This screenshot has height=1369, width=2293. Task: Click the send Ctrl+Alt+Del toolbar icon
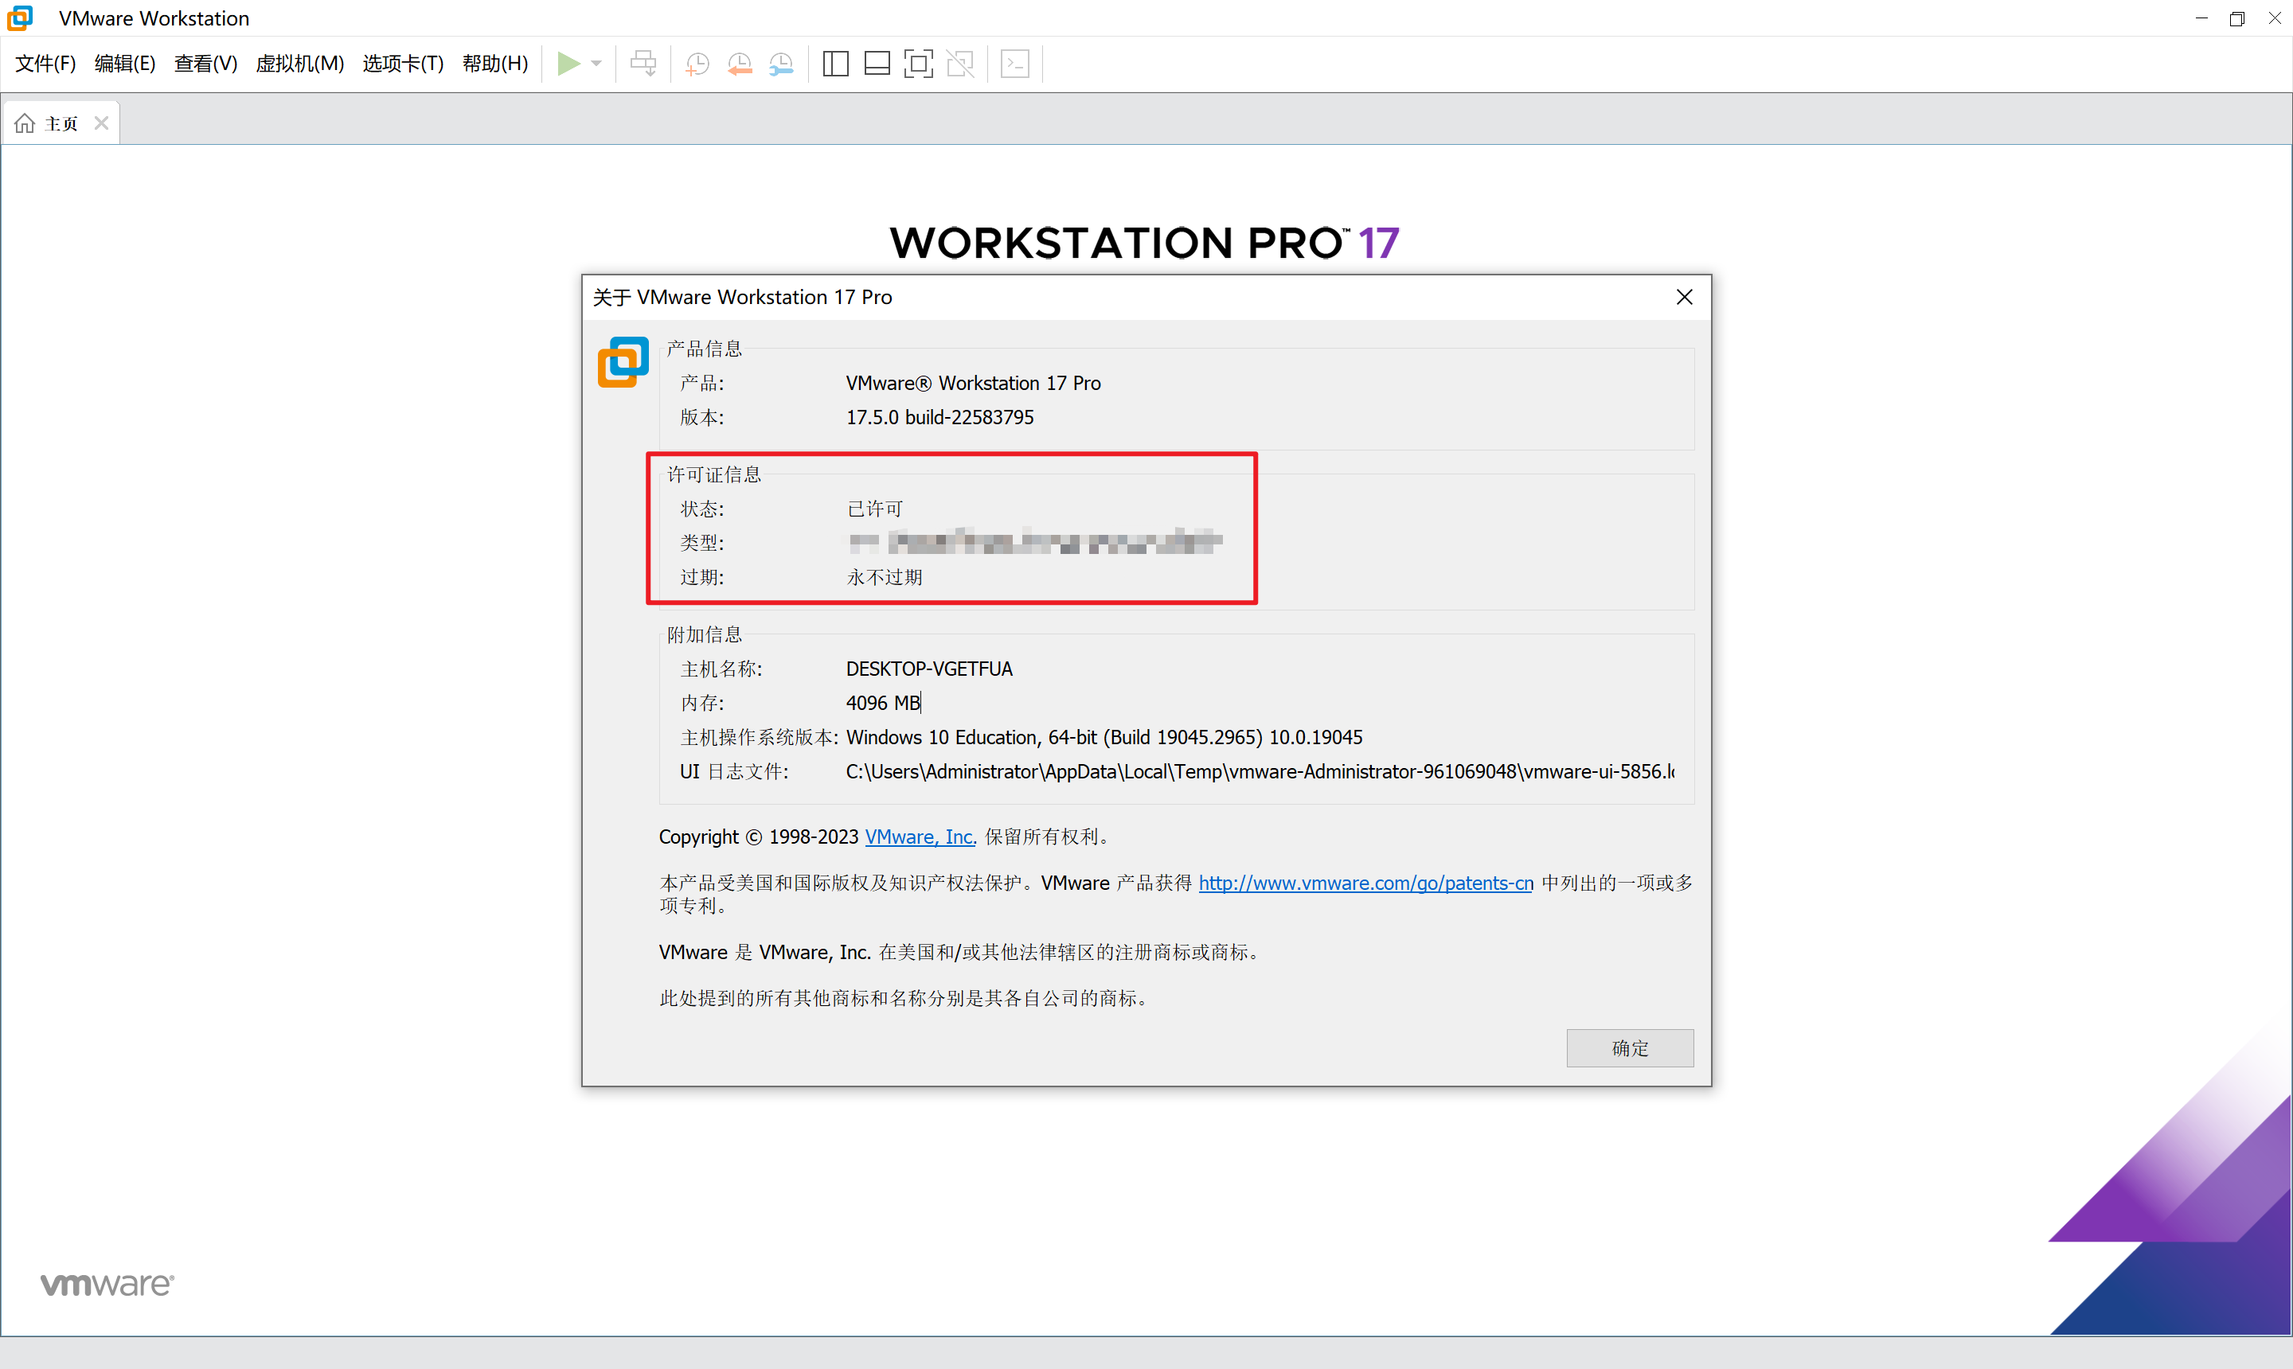[643, 64]
